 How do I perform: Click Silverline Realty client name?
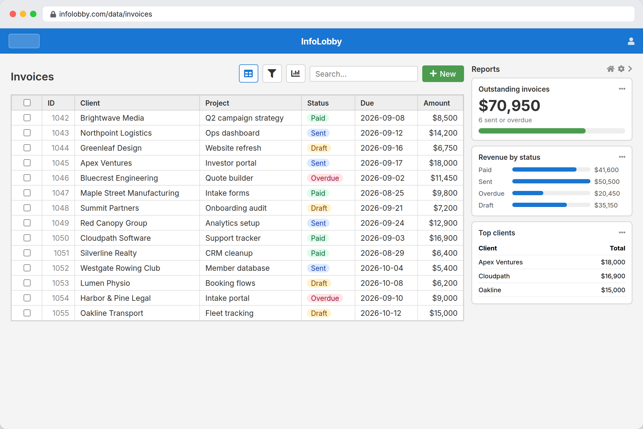click(x=108, y=253)
